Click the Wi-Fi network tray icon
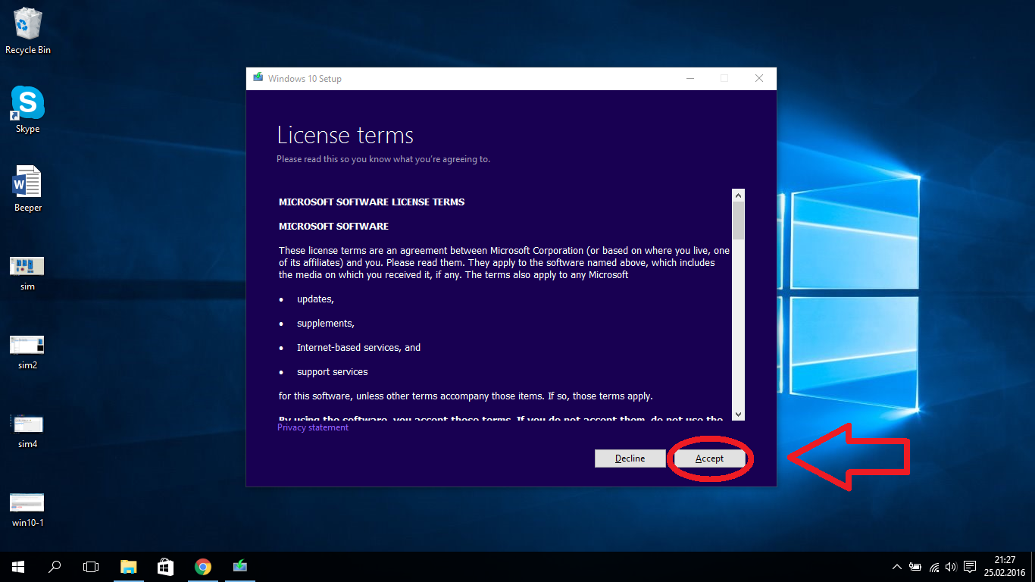This screenshot has height=582, width=1035. [x=934, y=567]
